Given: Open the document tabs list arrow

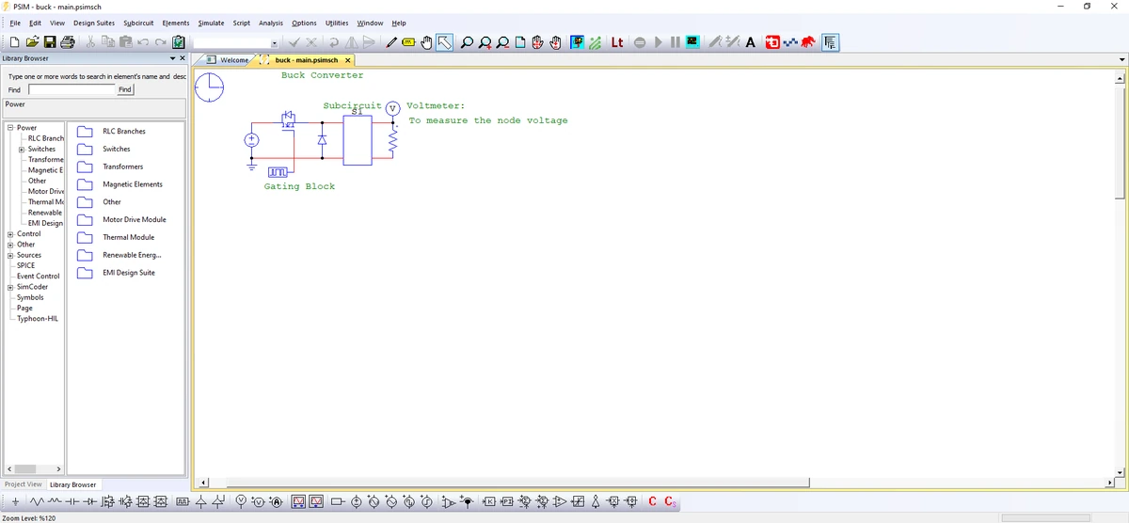Looking at the screenshot, I should pos(1121,60).
